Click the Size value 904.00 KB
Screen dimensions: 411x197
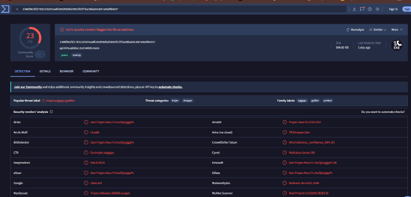tap(342, 48)
